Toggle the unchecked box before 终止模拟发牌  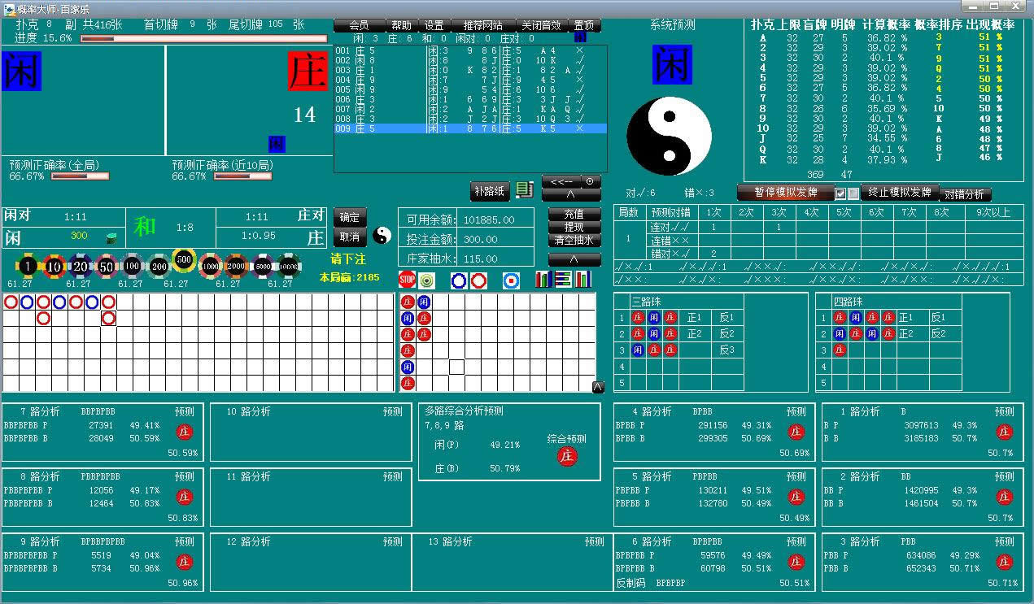[853, 193]
